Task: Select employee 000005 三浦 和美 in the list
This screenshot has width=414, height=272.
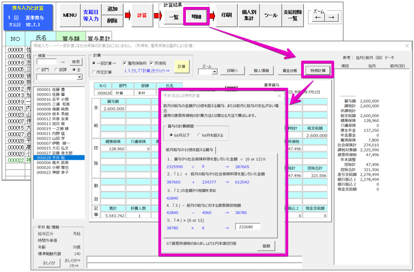Action: (x=59, y=104)
